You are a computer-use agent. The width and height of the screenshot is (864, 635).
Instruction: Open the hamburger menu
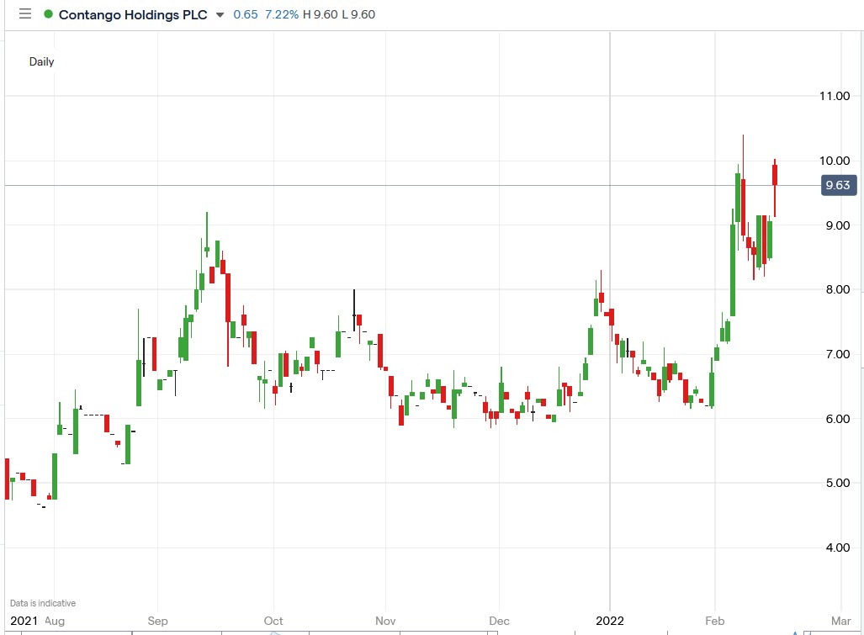click(x=24, y=13)
